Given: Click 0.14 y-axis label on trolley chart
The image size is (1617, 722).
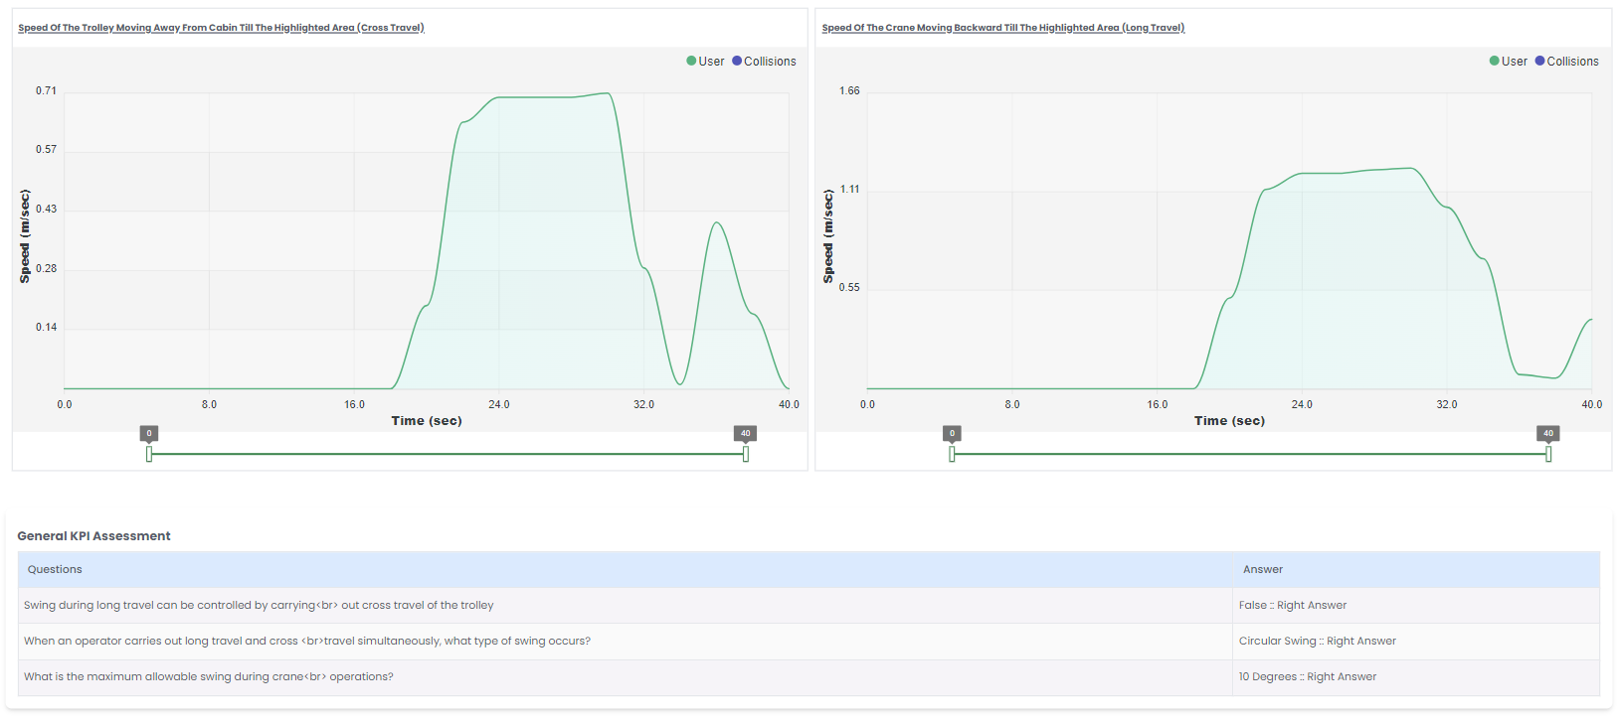Looking at the screenshot, I should [x=46, y=327].
